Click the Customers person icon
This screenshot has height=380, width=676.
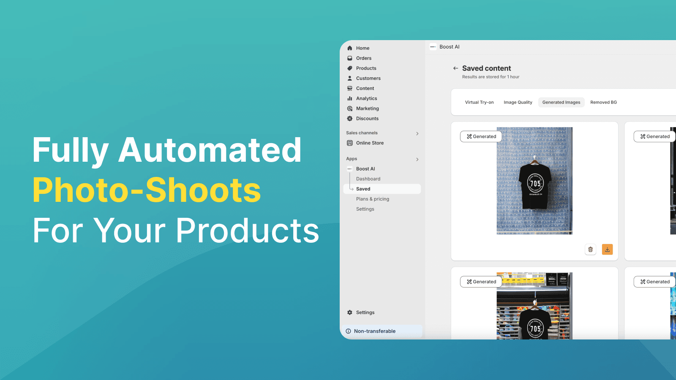(x=350, y=79)
